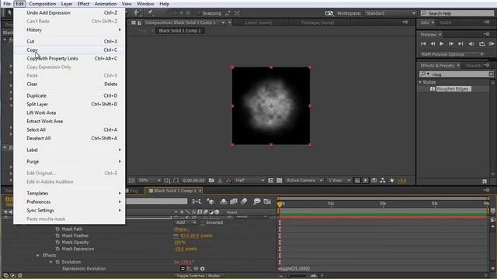
Task: Switch to the Character panel tab
Action: 474,65
